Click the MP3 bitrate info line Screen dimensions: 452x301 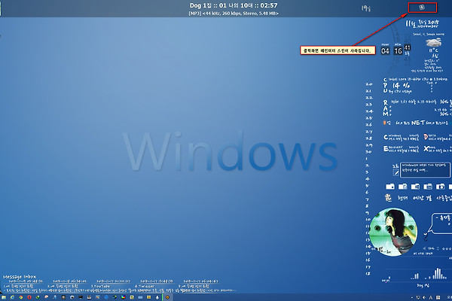coord(234,14)
